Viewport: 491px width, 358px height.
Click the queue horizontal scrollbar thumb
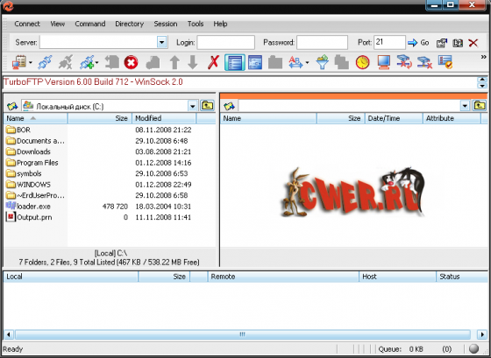(x=243, y=334)
